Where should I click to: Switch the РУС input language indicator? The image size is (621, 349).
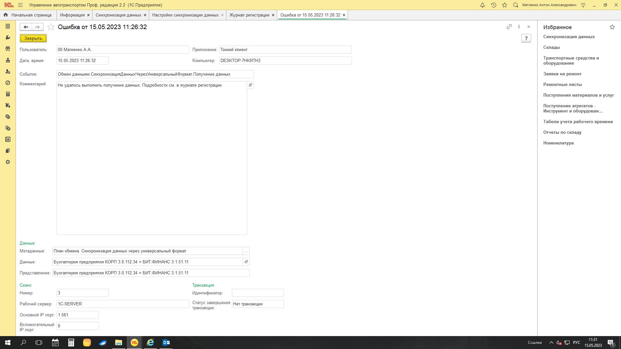576,343
